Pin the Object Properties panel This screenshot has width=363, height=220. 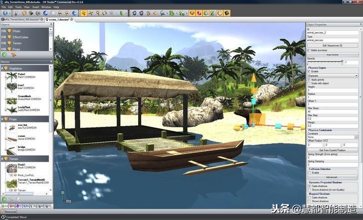[361, 24]
